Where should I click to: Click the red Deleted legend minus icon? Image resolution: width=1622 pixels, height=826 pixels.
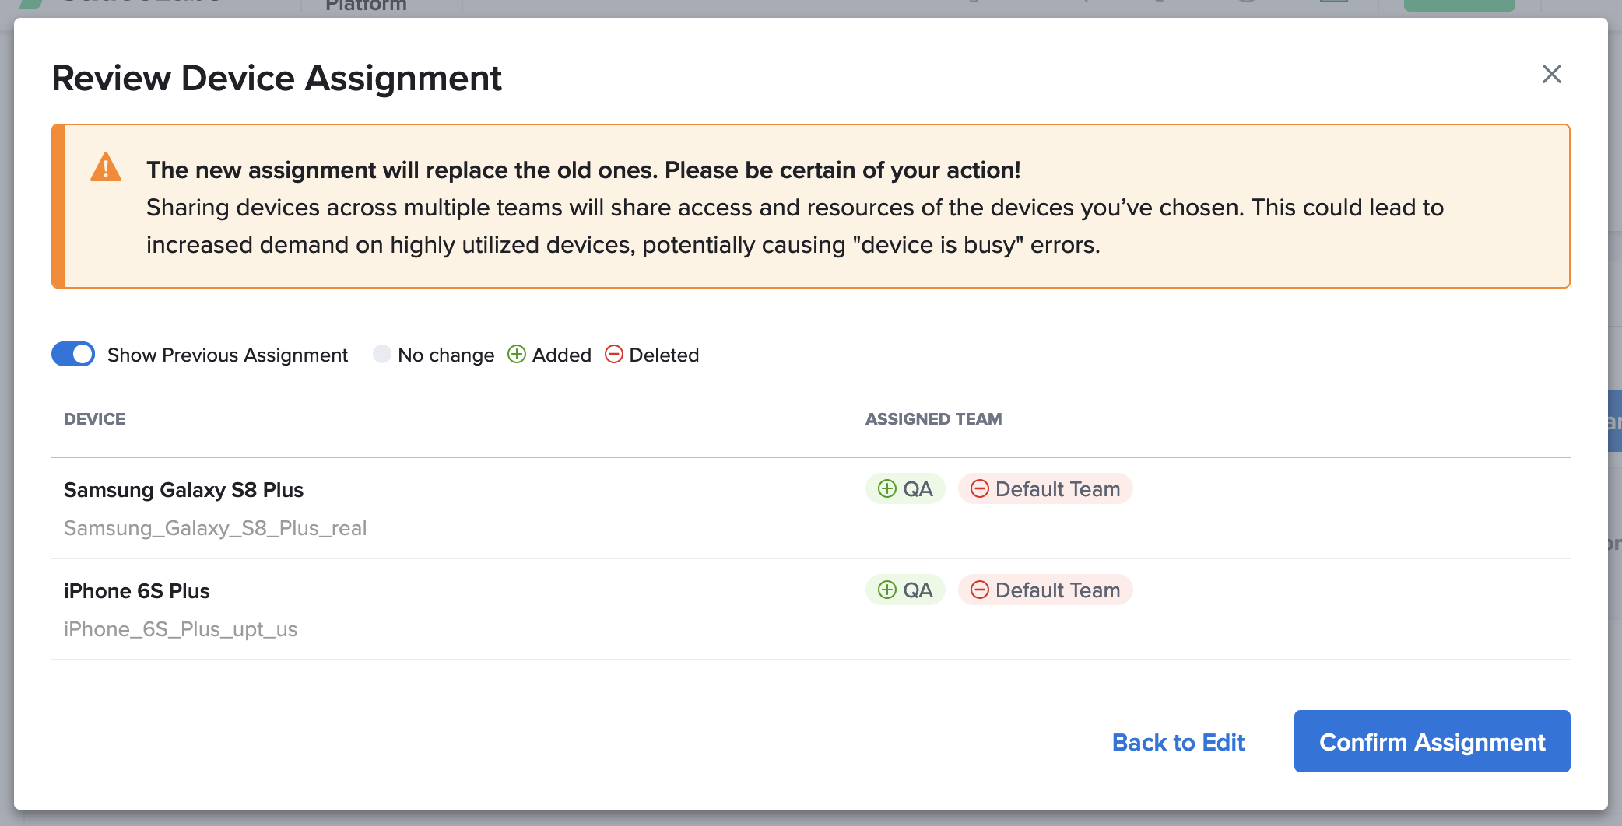tap(614, 355)
